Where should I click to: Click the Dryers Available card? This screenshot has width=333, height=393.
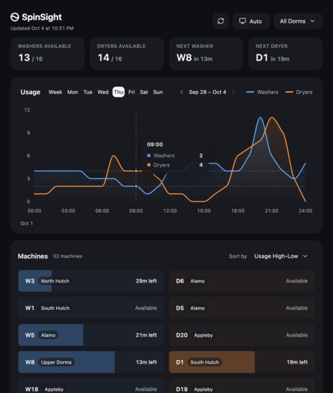coord(127,53)
